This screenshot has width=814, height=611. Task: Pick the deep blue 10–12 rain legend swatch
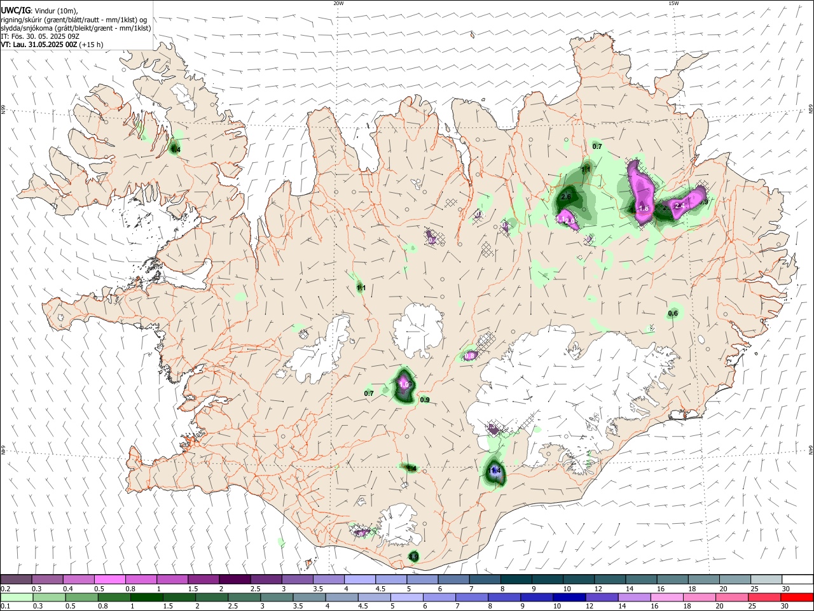click(x=569, y=598)
